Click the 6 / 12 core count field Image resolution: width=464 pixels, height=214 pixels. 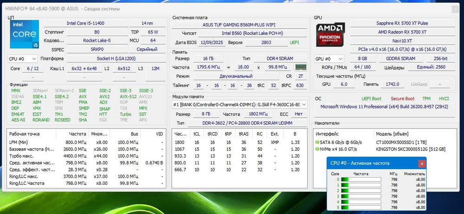coord(32,68)
